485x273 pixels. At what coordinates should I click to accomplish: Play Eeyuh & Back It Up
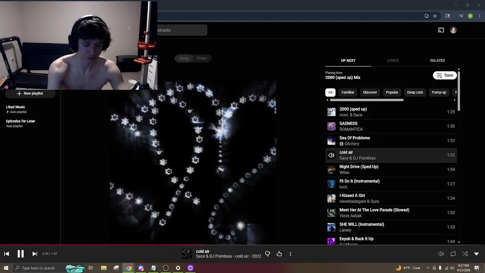[391, 240]
